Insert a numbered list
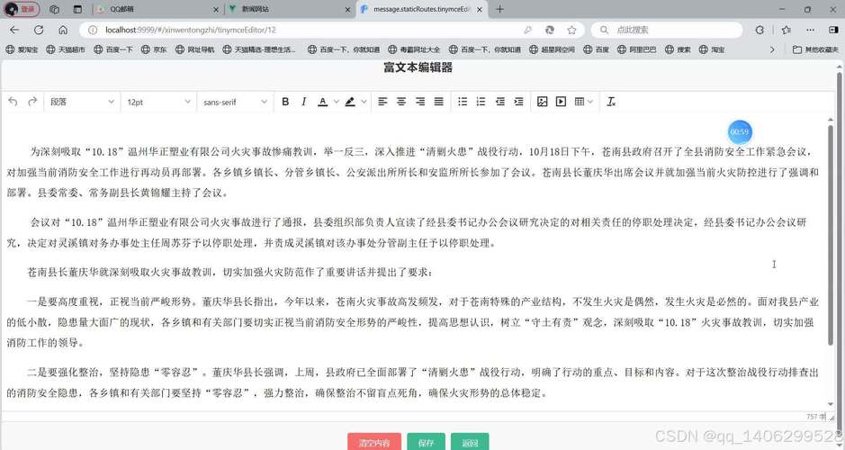 [x=481, y=102]
